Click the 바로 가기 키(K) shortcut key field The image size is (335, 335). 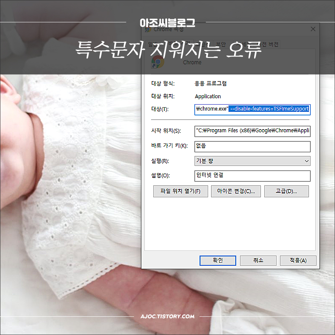pyautogui.click(x=252, y=147)
